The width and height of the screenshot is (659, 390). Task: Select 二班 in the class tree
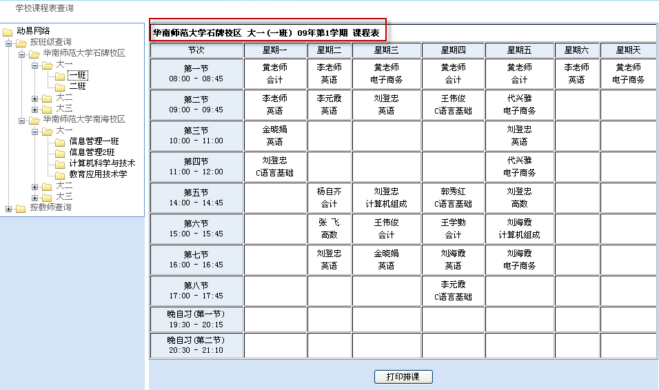click(77, 87)
